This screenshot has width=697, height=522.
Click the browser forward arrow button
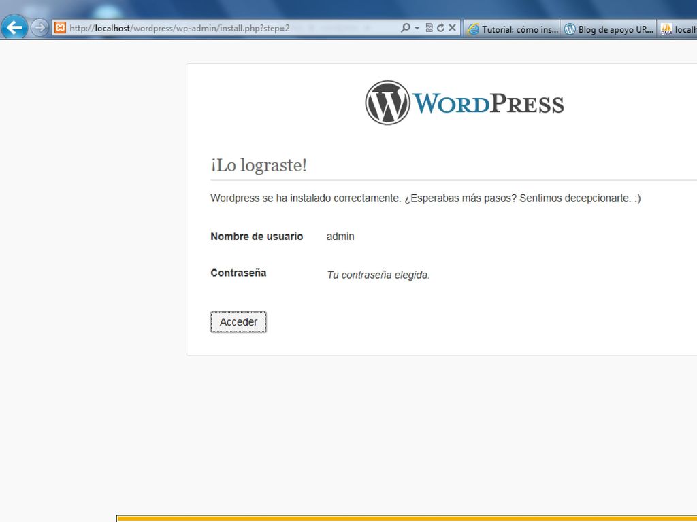(39, 28)
